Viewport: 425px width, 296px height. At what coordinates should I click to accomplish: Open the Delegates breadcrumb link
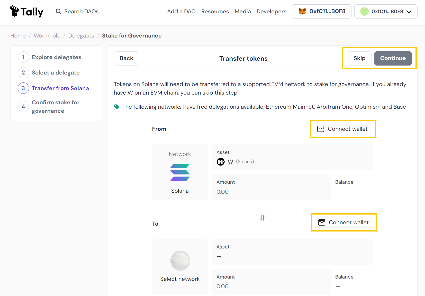pyautogui.click(x=81, y=36)
